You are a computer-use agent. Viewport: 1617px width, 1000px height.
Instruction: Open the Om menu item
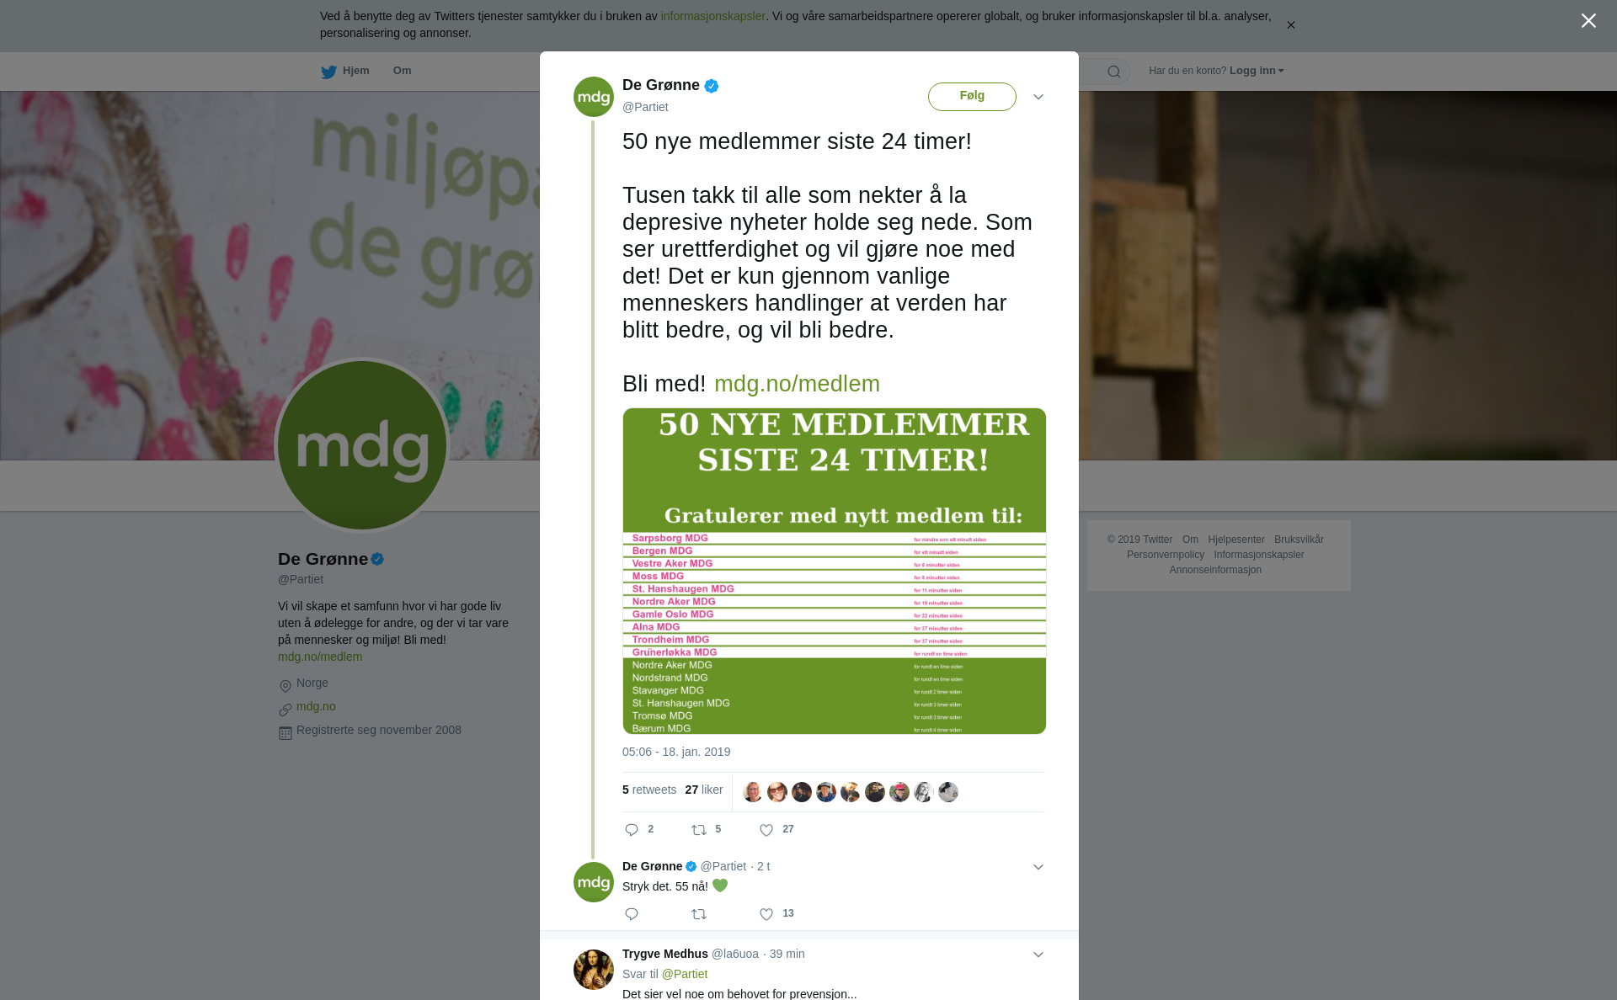click(402, 71)
